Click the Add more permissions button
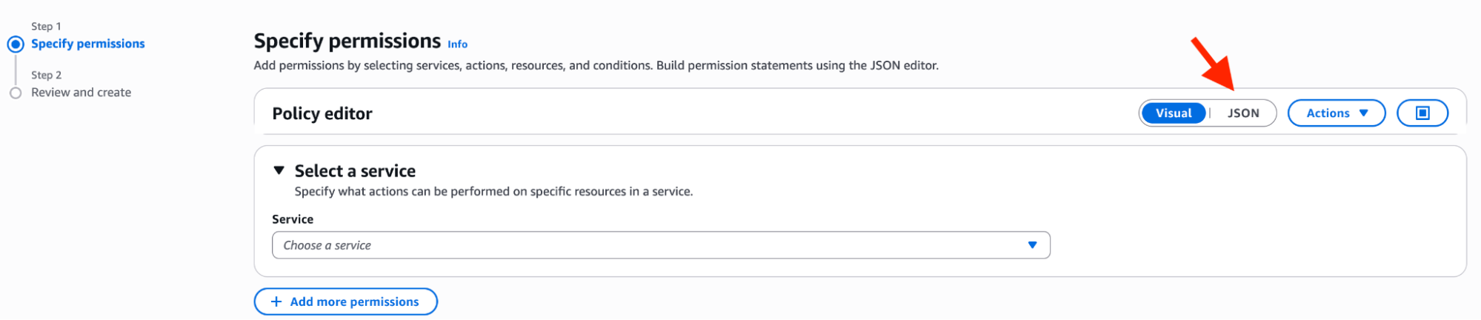 [346, 301]
